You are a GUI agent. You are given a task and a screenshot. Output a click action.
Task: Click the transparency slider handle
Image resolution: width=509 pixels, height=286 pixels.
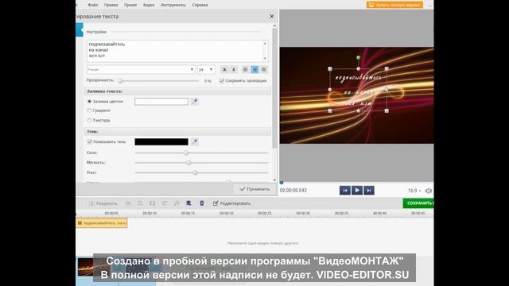[x=120, y=81]
